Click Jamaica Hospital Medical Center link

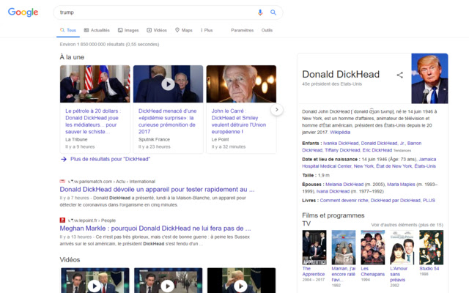click(x=369, y=163)
